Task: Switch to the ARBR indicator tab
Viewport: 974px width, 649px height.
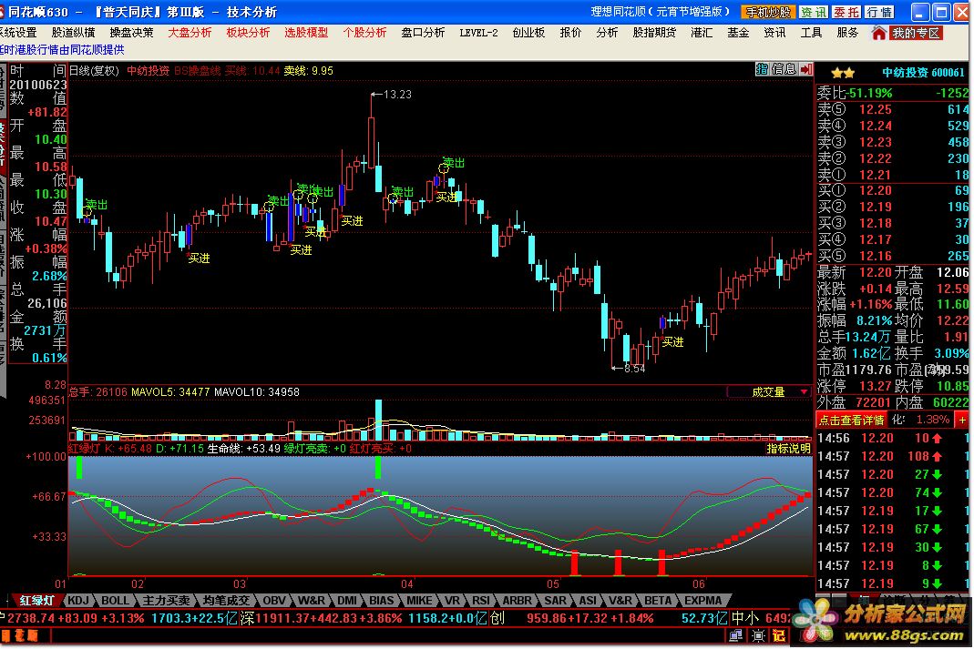Action: tap(517, 601)
